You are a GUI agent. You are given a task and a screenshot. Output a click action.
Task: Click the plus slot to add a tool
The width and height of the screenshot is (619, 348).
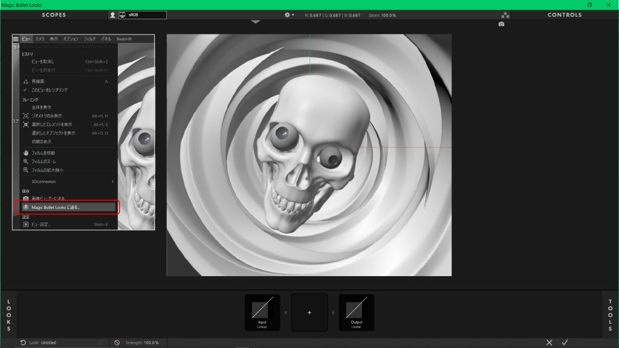coord(309,312)
